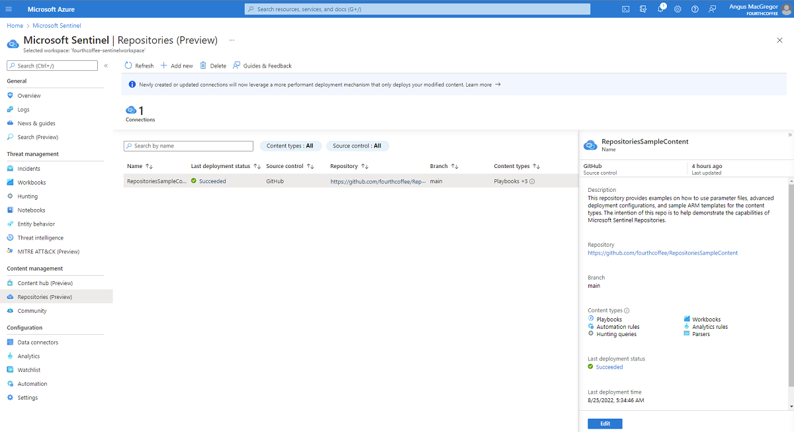Collapse the details pane with chevrons
The height and width of the screenshot is (432, 794).
pos(789,135)
